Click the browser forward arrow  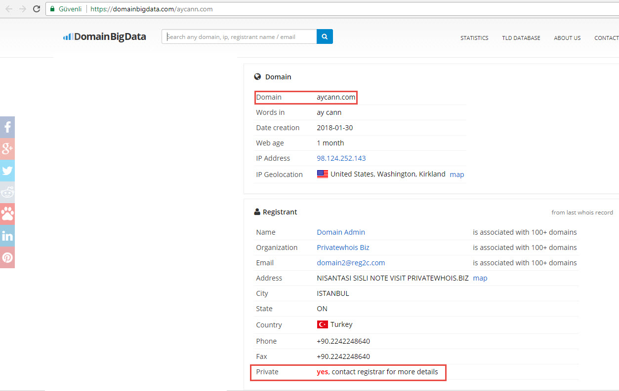(x=23, y=9)
